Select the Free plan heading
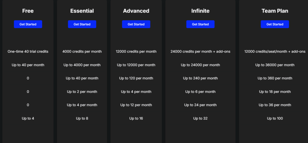This screenshot has width=308, height=143. point(28,11)
